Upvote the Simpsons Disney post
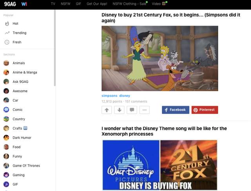The width and height of the screenshot is (251, 191). [107, 110]
